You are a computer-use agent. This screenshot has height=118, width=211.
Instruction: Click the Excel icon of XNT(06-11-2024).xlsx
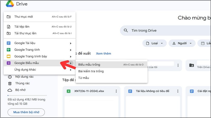[x=69, y=91]
